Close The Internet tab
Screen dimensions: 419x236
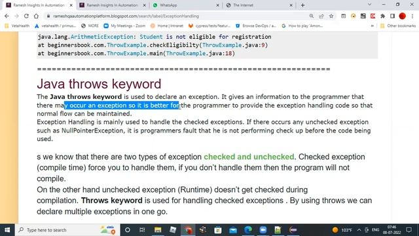291,5
